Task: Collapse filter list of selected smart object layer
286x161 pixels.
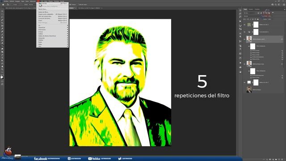Action: (x=282, y=39)
